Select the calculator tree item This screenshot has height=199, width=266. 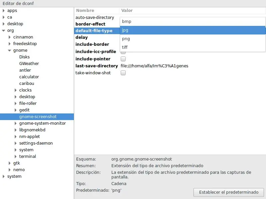[x=29, y=77]
